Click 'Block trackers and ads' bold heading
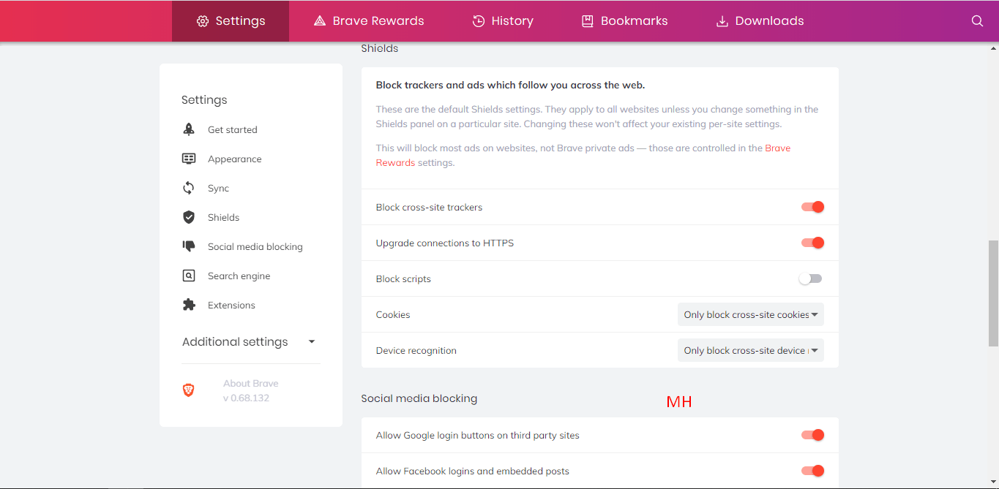 click(510, 85)
